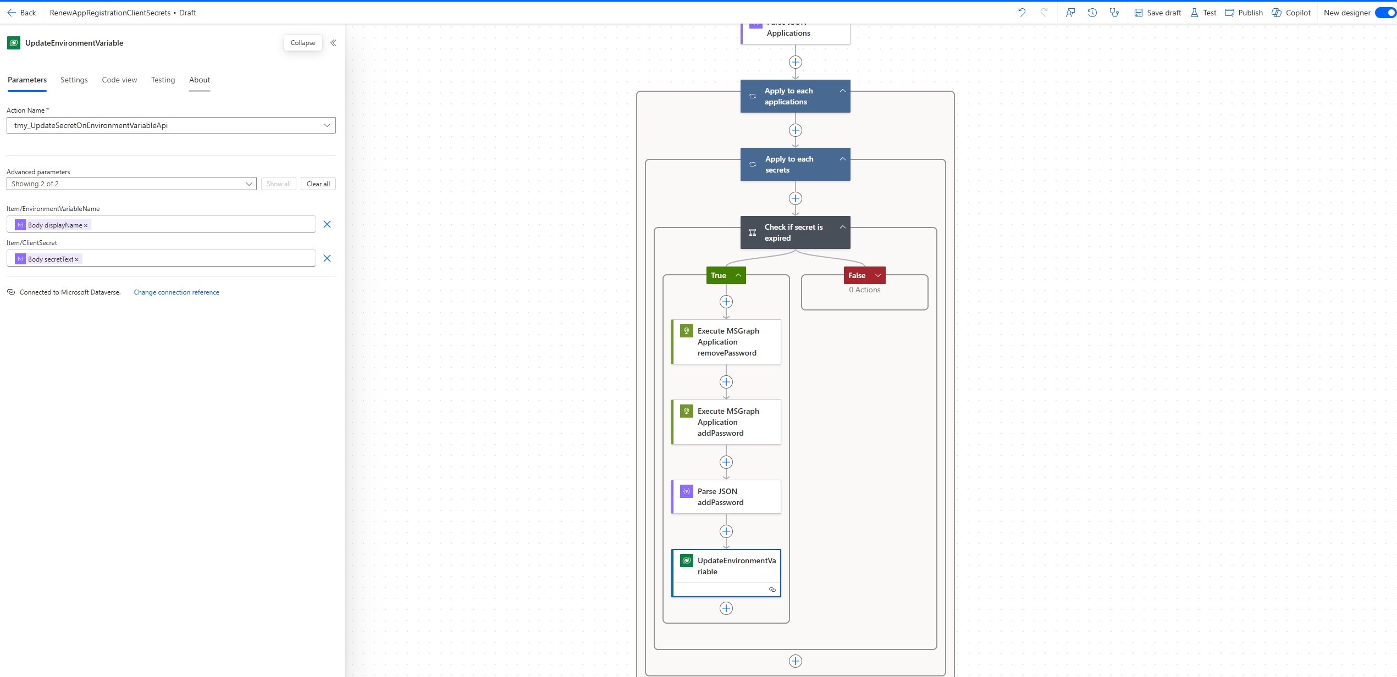Click the Dataverse icon on UpdateEnvironmentVariable card
The height and width of the screenshot is (677, 1397).
(x=687, y=561)
